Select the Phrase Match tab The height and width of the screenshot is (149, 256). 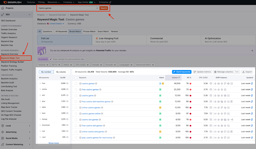(x=89, y=31)
